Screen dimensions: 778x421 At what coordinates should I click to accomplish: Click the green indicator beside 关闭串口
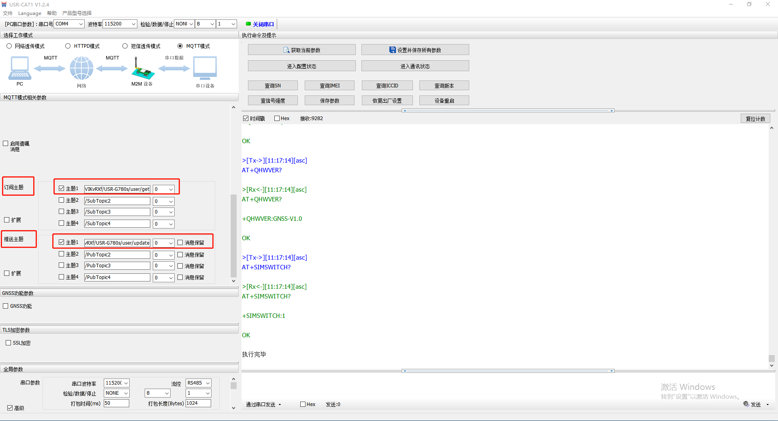pos(248,24)
